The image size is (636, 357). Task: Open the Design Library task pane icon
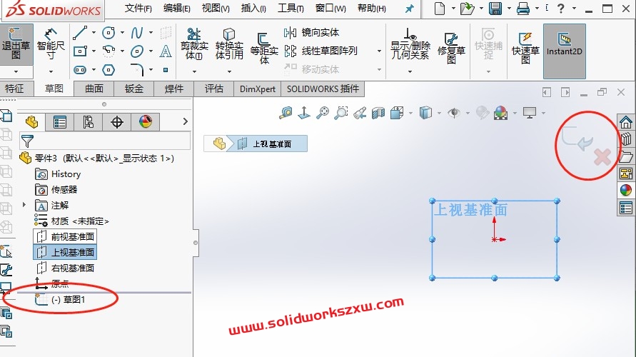coord(626,139)
